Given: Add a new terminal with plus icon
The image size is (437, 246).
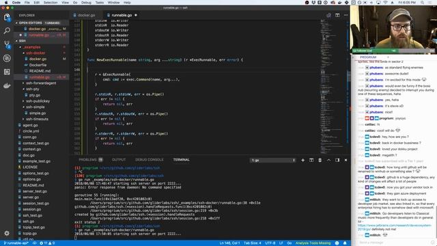Looking at the screenshot, I should tap(302, 160).
